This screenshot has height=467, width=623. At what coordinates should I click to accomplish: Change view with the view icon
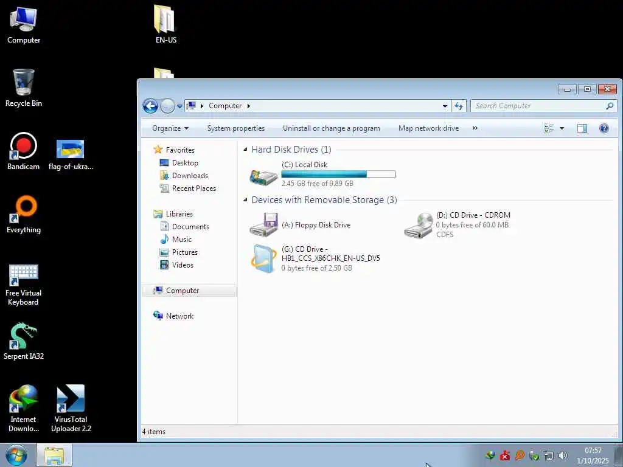[549, 128]
